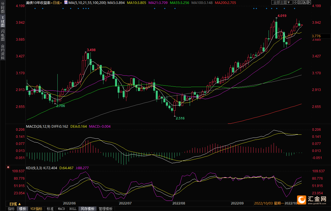The image size is (331, 211).
Task: Click the K:72.404 value
Action: tap(50, 168)
